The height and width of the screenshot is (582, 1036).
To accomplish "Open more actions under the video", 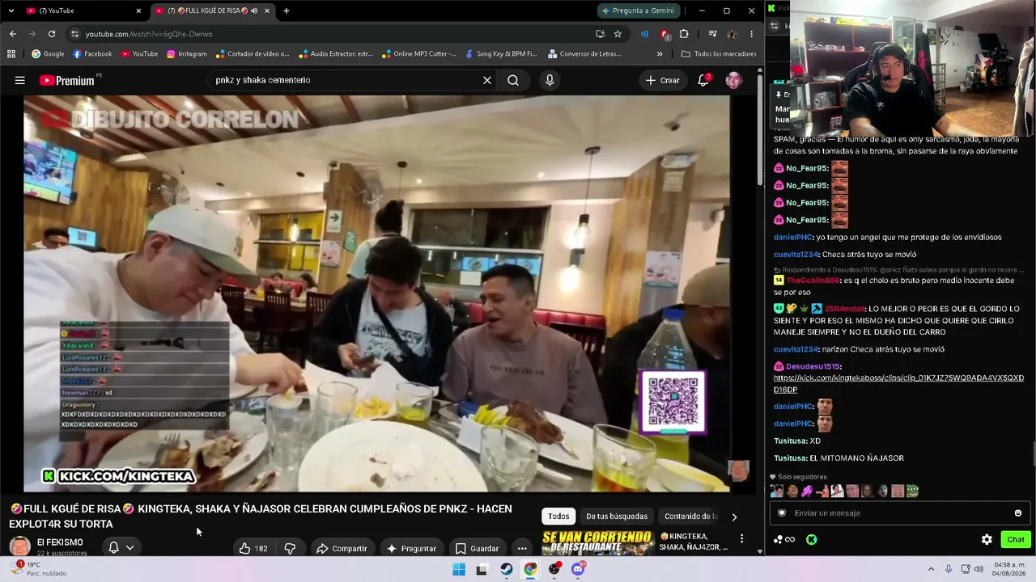I will [522, 548].
